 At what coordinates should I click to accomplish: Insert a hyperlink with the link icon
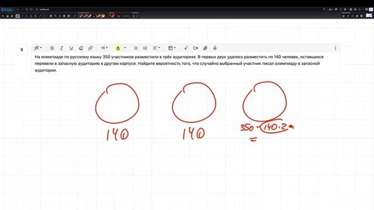click(91, 48)
